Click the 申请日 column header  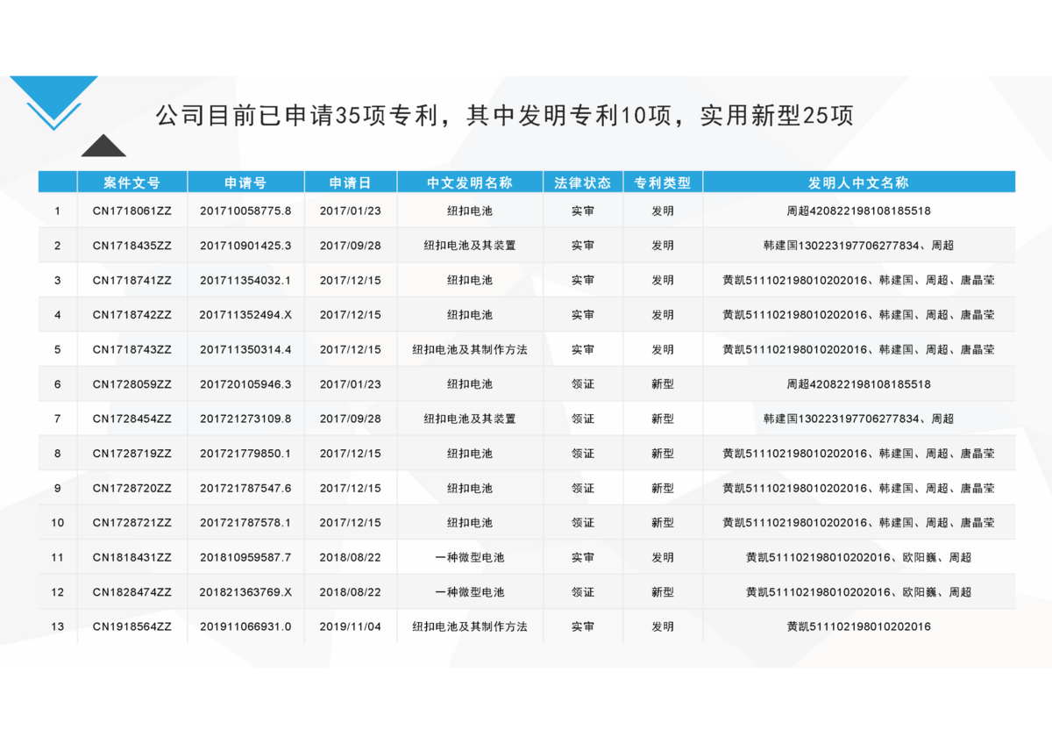(x=351, y=182)
